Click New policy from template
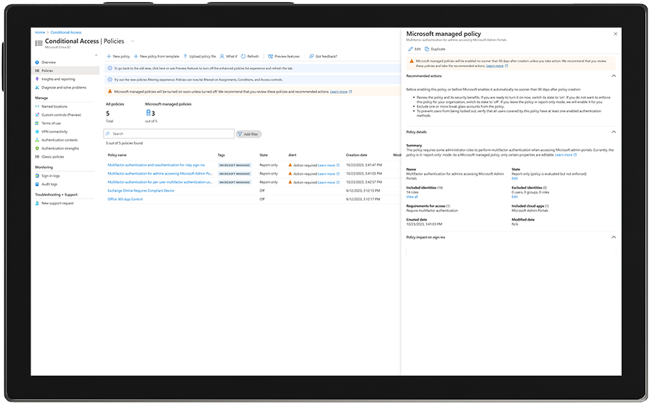The width and height of the screenshot is (651, 405). tap(157, 57)
